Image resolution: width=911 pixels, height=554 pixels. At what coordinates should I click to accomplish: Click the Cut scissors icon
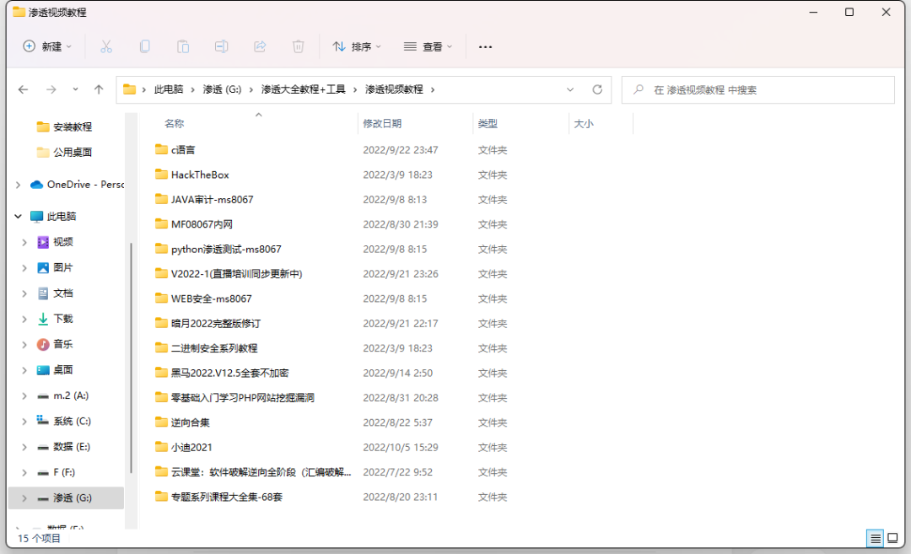[x=105, y=46]
